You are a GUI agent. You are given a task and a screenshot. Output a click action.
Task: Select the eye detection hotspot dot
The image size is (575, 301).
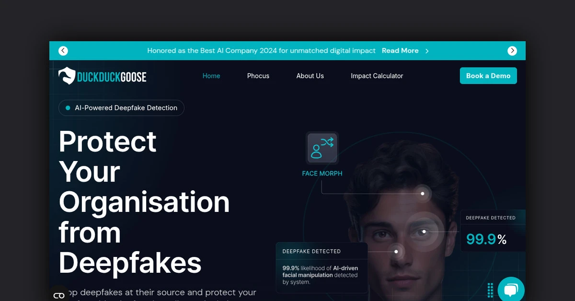pos(424,232)
